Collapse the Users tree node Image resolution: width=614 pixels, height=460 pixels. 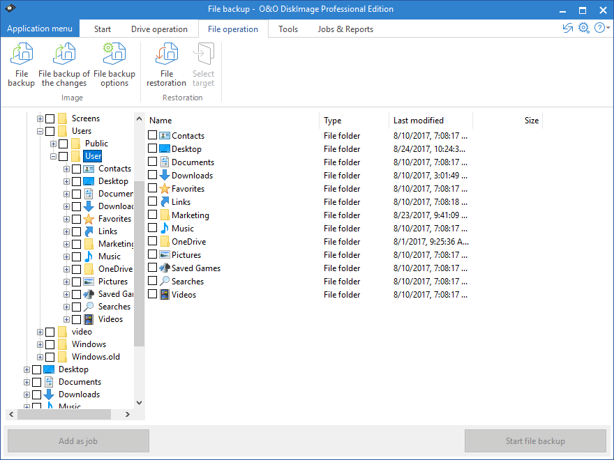click(x=40, y=131)
